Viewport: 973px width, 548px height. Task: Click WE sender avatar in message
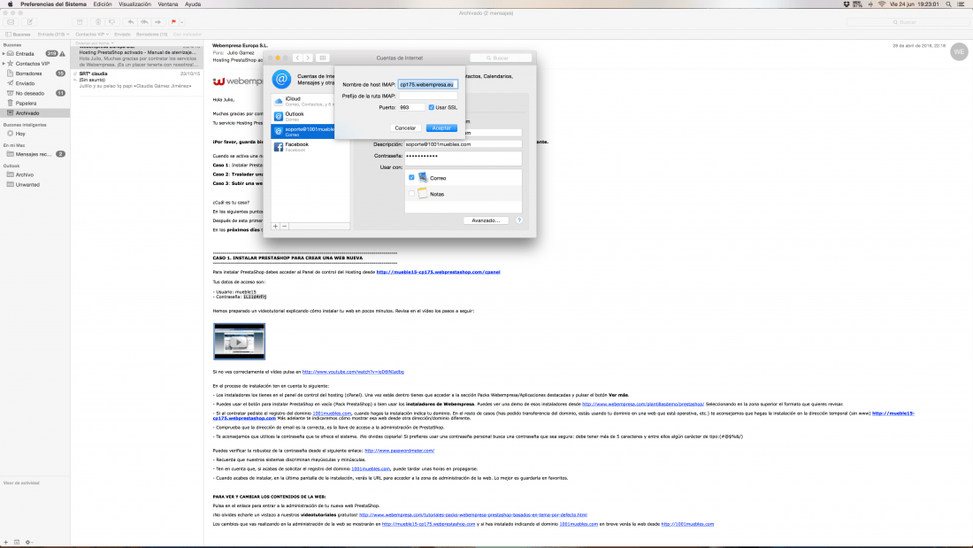(x=959, y=51)
